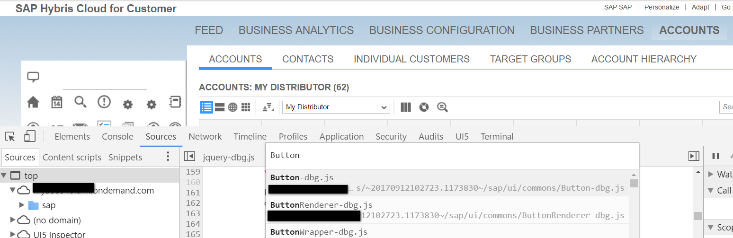Collapse the Scope section
The height and width of the screenshot is (238, 733).
point(711,228)
